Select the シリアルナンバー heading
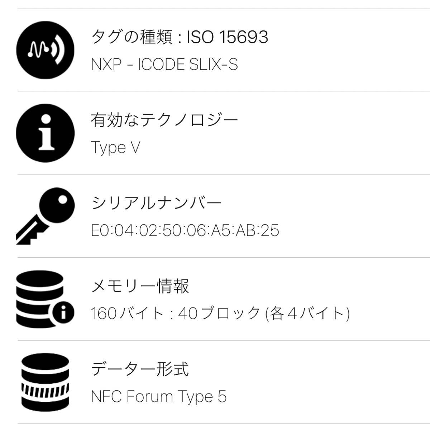This screenshot has width=430, height=430. (x=156, y=203)
